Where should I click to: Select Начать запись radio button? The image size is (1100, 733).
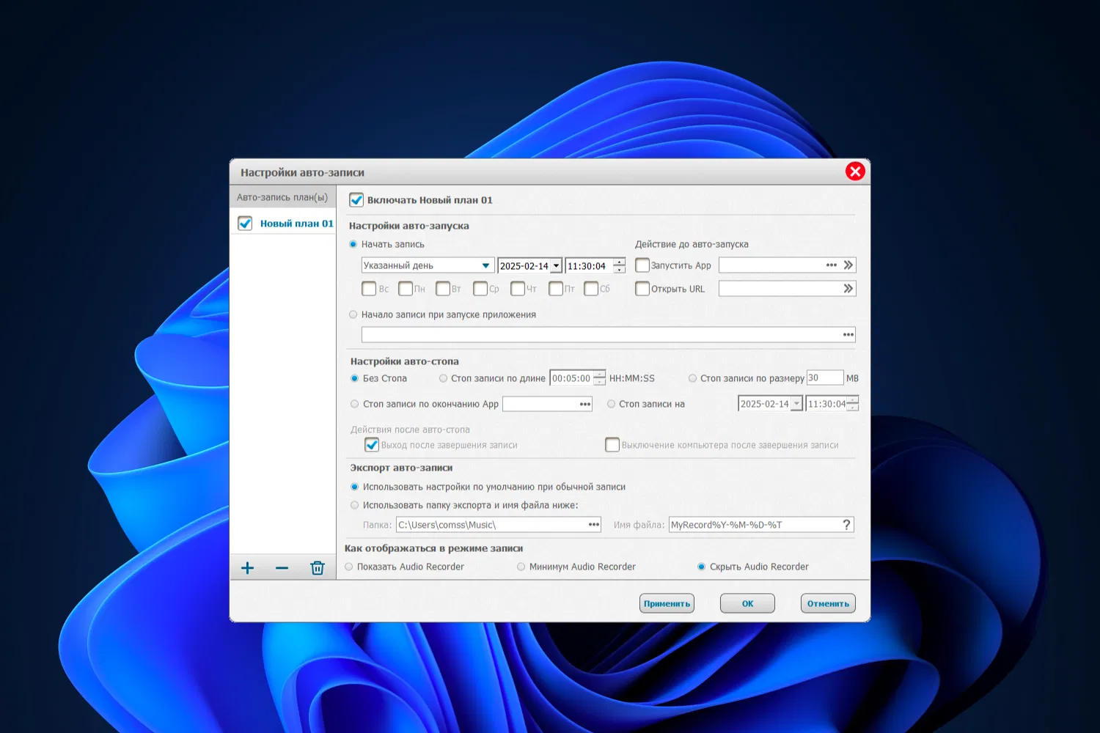click(353, 244)
